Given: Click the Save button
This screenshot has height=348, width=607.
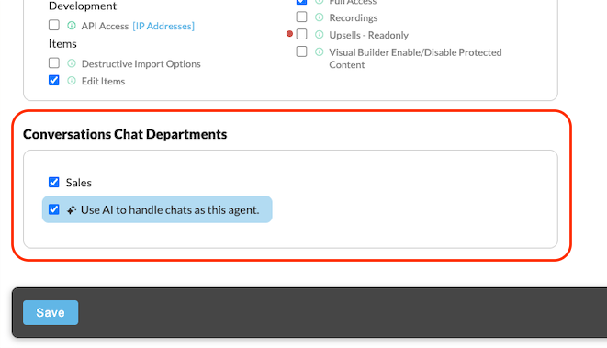Looking at the screenshot, I should point(51,312).
